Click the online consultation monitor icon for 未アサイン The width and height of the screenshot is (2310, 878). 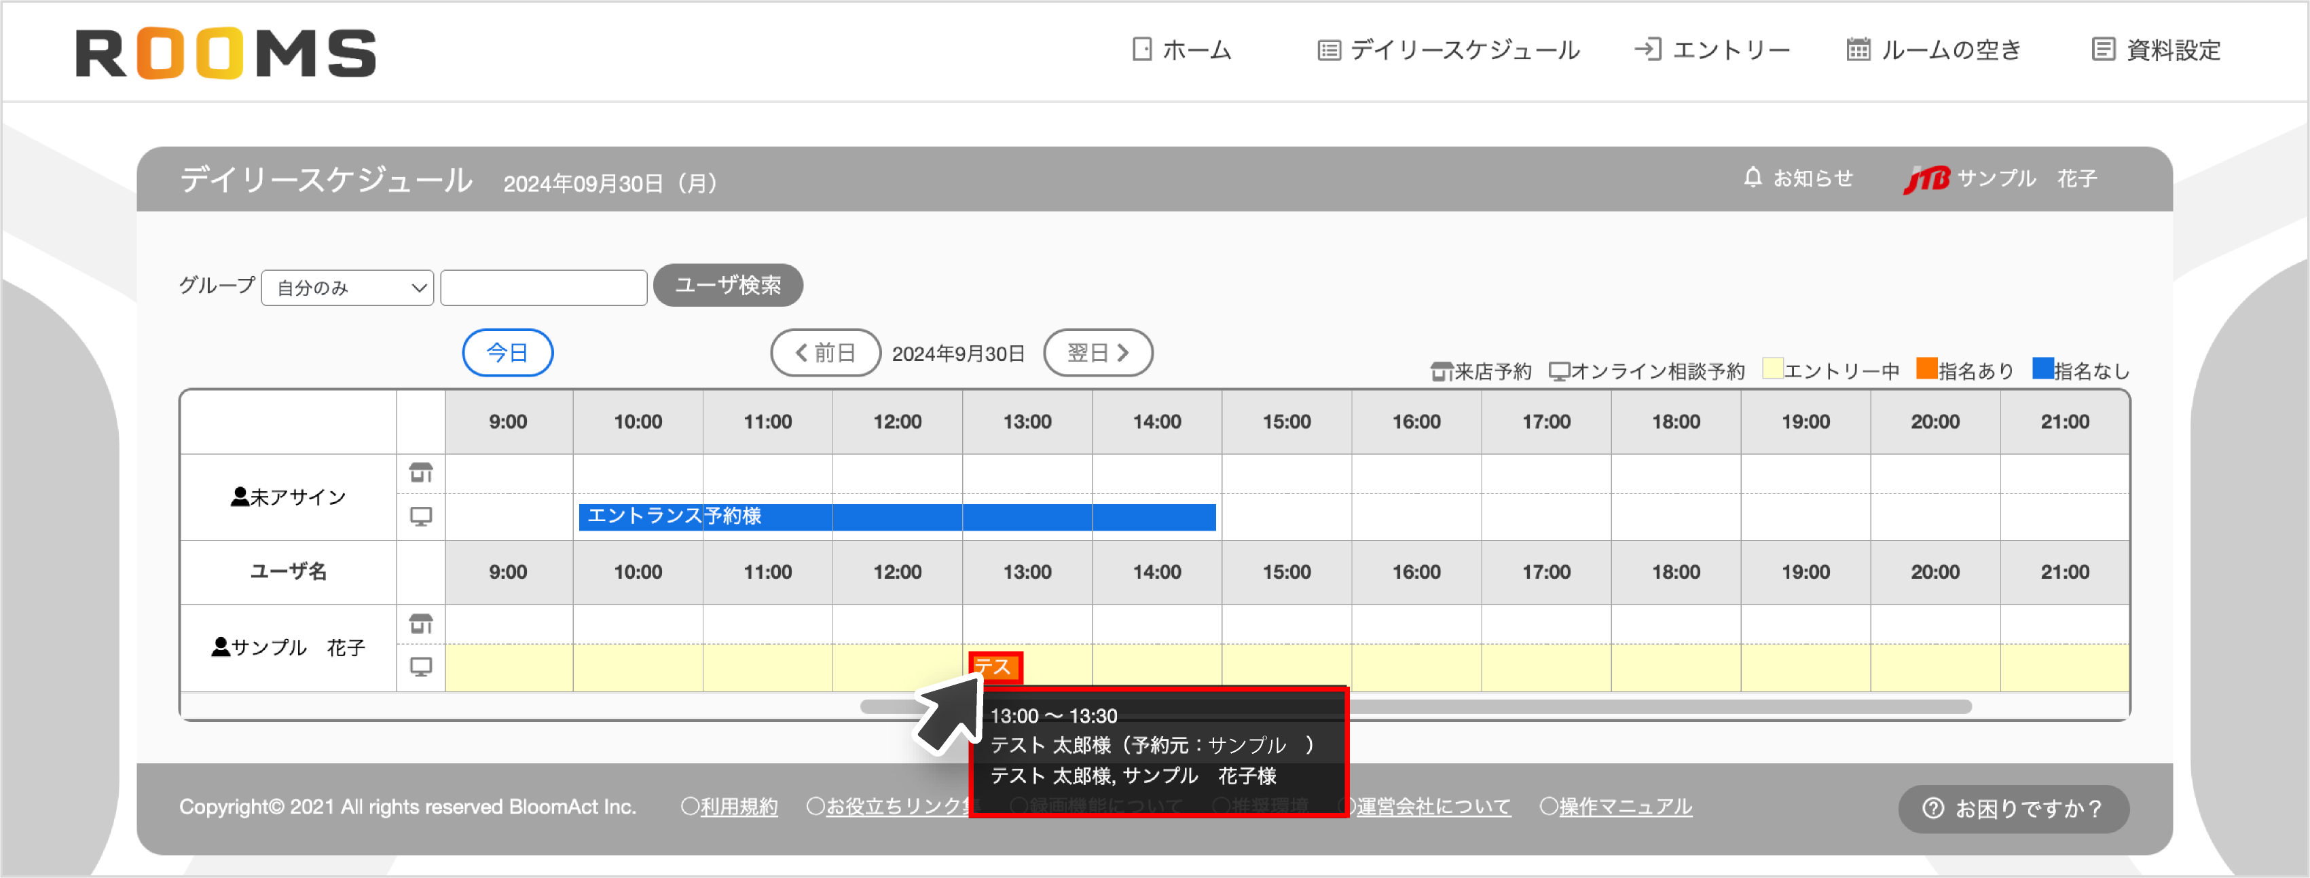(x=422, y=516)
